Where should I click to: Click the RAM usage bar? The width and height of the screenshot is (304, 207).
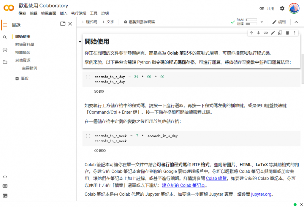point(251,20)
